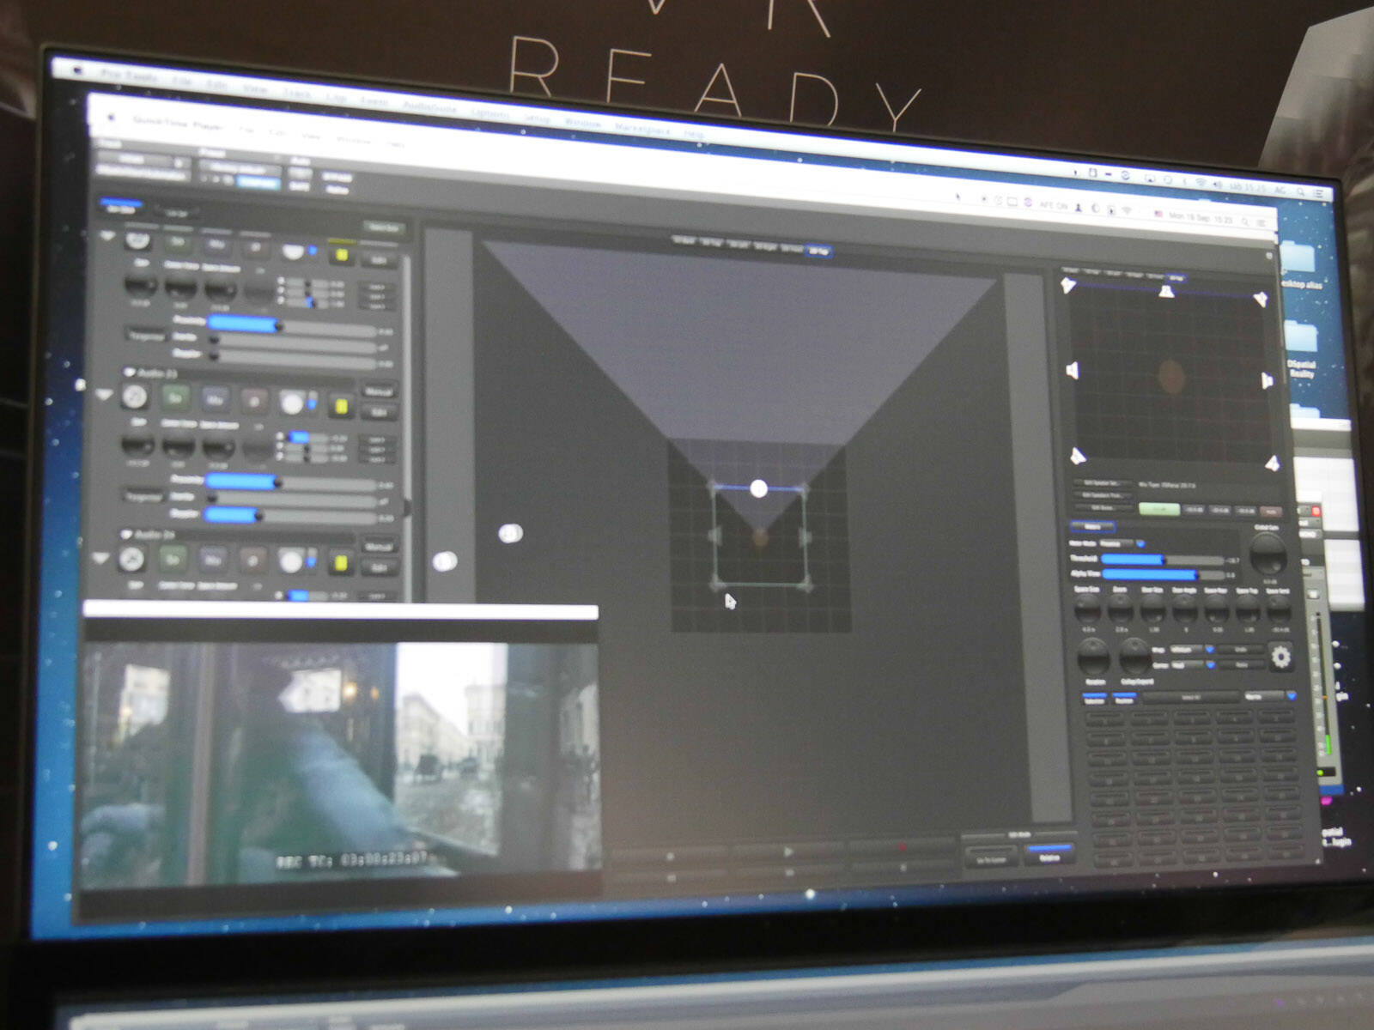The image size is (1374, 1030).
Task: Click the phase invert icon on the Audio 23 row
Action: click(x=253, y=401)
